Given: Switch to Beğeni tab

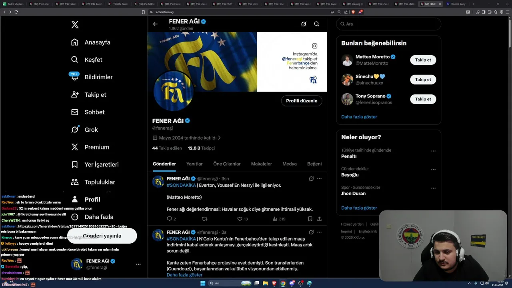Looking at the screenshot, I should click(314, 164).
